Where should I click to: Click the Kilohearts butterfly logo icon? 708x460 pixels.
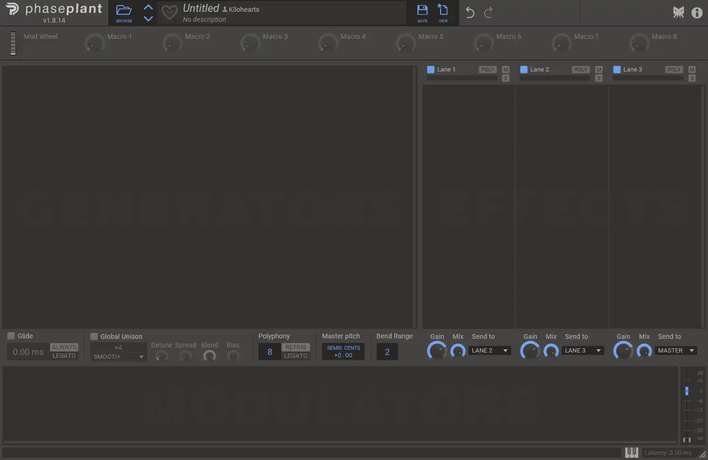click(679, 13)
